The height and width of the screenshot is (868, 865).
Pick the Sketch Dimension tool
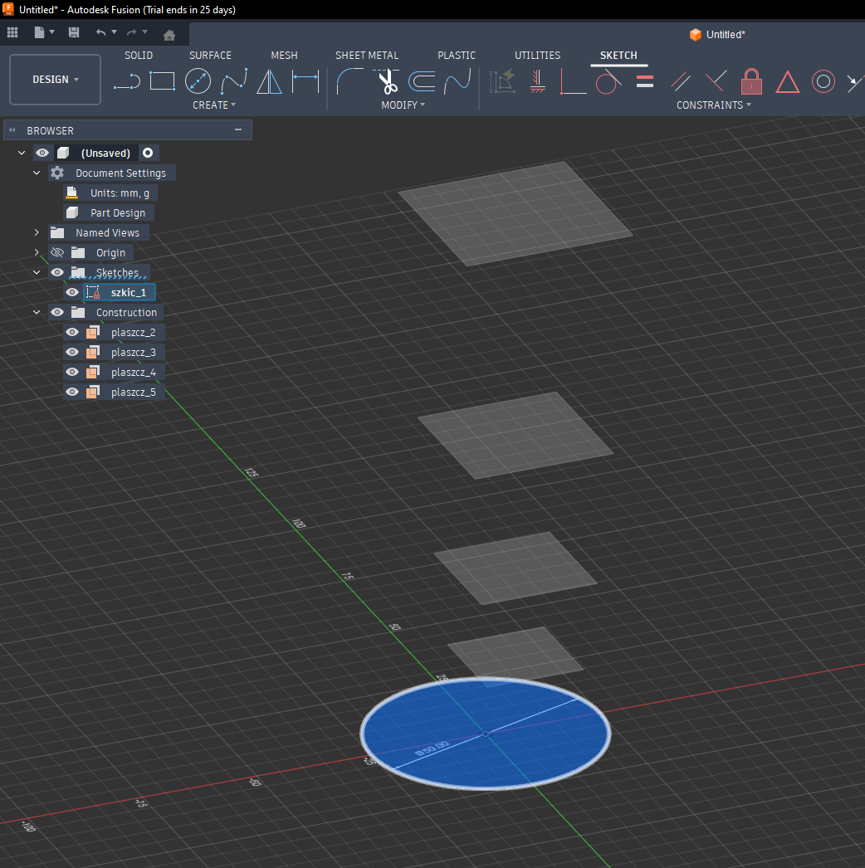click(305, 81)
